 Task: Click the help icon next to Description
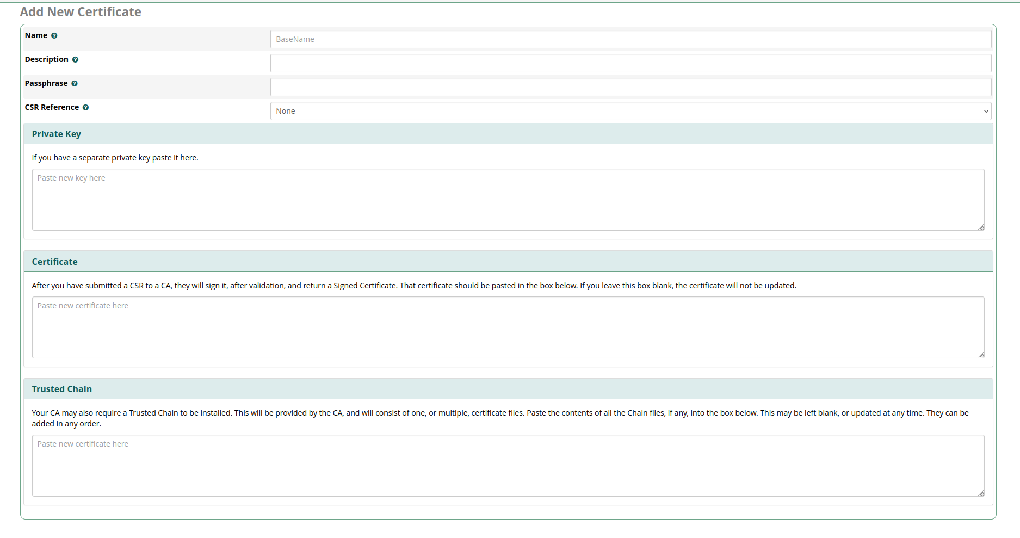75,60
